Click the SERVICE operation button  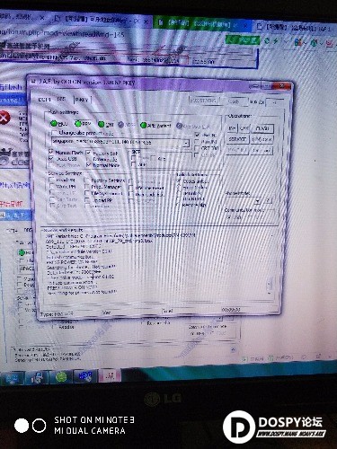point(237,139)
